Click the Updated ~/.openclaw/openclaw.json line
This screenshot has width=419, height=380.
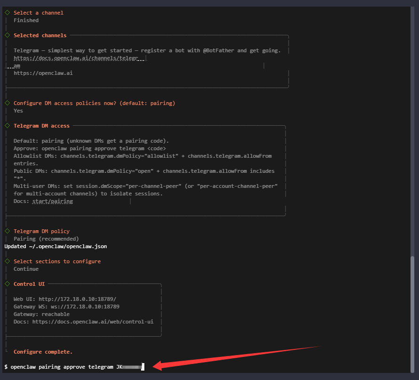[x=55, y=246]
